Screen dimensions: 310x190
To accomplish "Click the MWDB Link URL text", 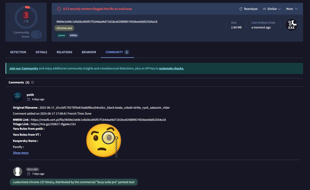I will pyautogui.click(x=98, y=120).
